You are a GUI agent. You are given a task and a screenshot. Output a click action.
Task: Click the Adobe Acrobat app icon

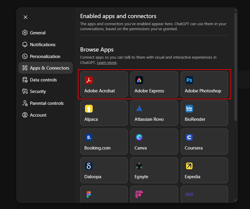tap(89, 80)
